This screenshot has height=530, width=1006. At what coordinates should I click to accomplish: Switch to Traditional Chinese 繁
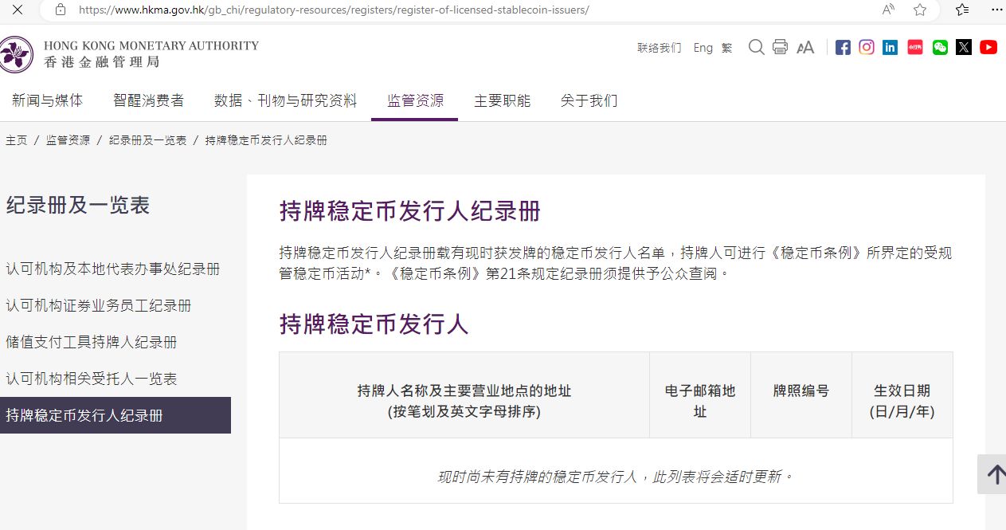(x=726, y=48)
